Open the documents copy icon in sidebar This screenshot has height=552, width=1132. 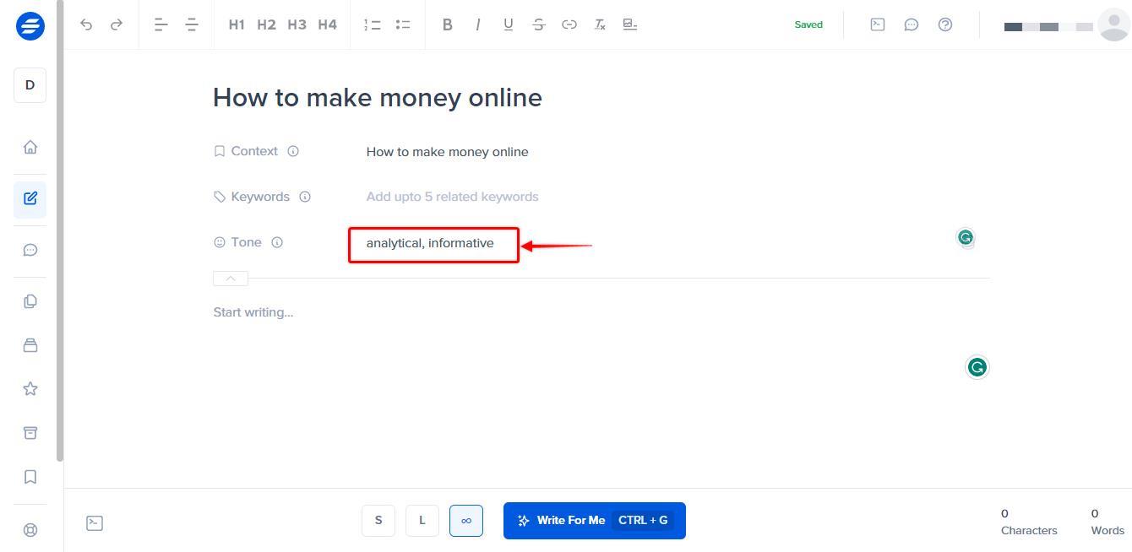(x=30, y=301)
